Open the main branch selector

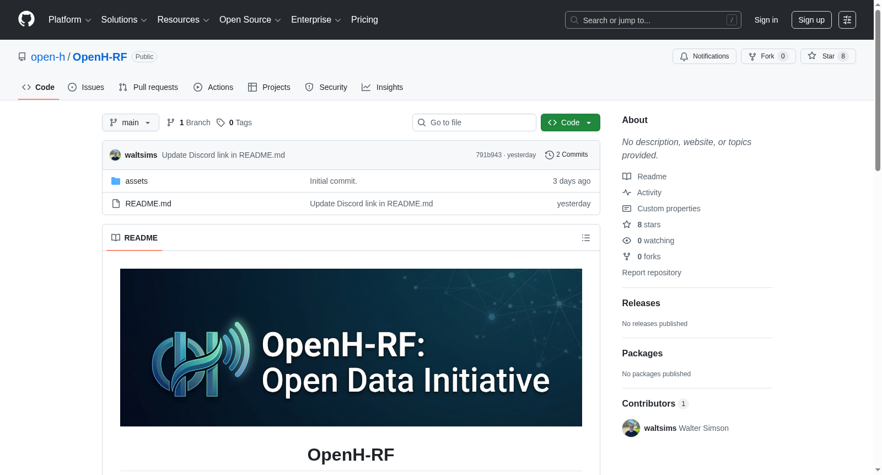pyautogui.click(x=131, y=122)
